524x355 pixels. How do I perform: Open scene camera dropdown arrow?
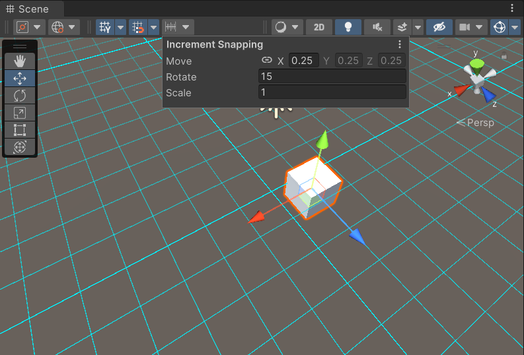pos(479,27)
